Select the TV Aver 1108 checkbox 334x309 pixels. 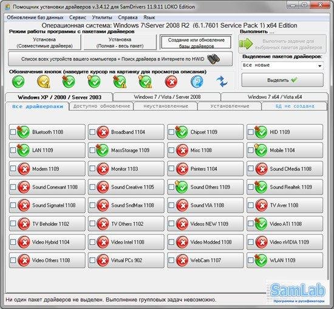[251, 205]
